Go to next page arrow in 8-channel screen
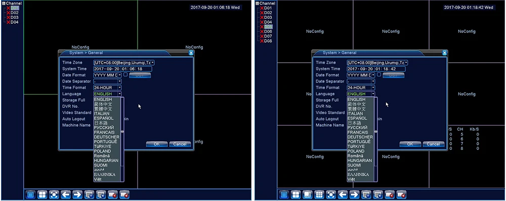Viewport: 506px width, 201px height. (x=354, y=194)
